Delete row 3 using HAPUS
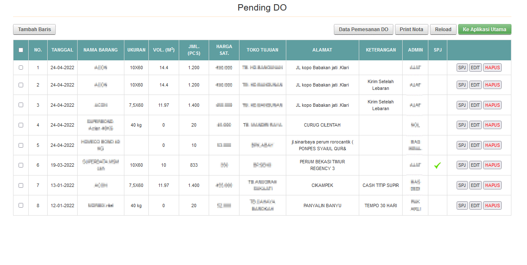 tap(492, 105)
